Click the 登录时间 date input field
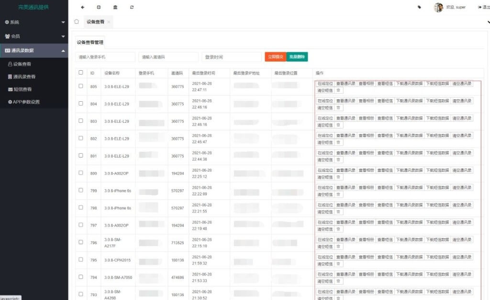Image resolution: width=490 pixels, height=300 pixels. [x=232, y=57]
